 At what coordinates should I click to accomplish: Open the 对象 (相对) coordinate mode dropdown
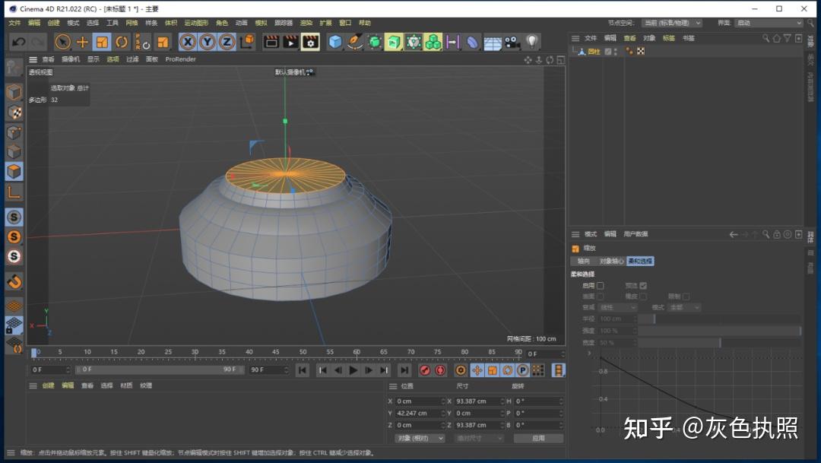pos(419,438)
